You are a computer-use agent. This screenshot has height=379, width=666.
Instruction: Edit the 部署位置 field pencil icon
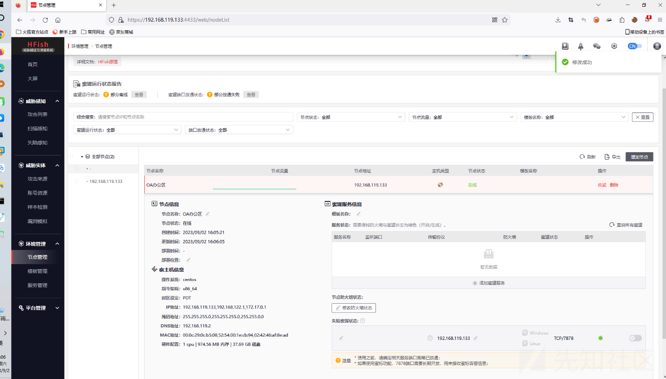click(x=188, y=260)
